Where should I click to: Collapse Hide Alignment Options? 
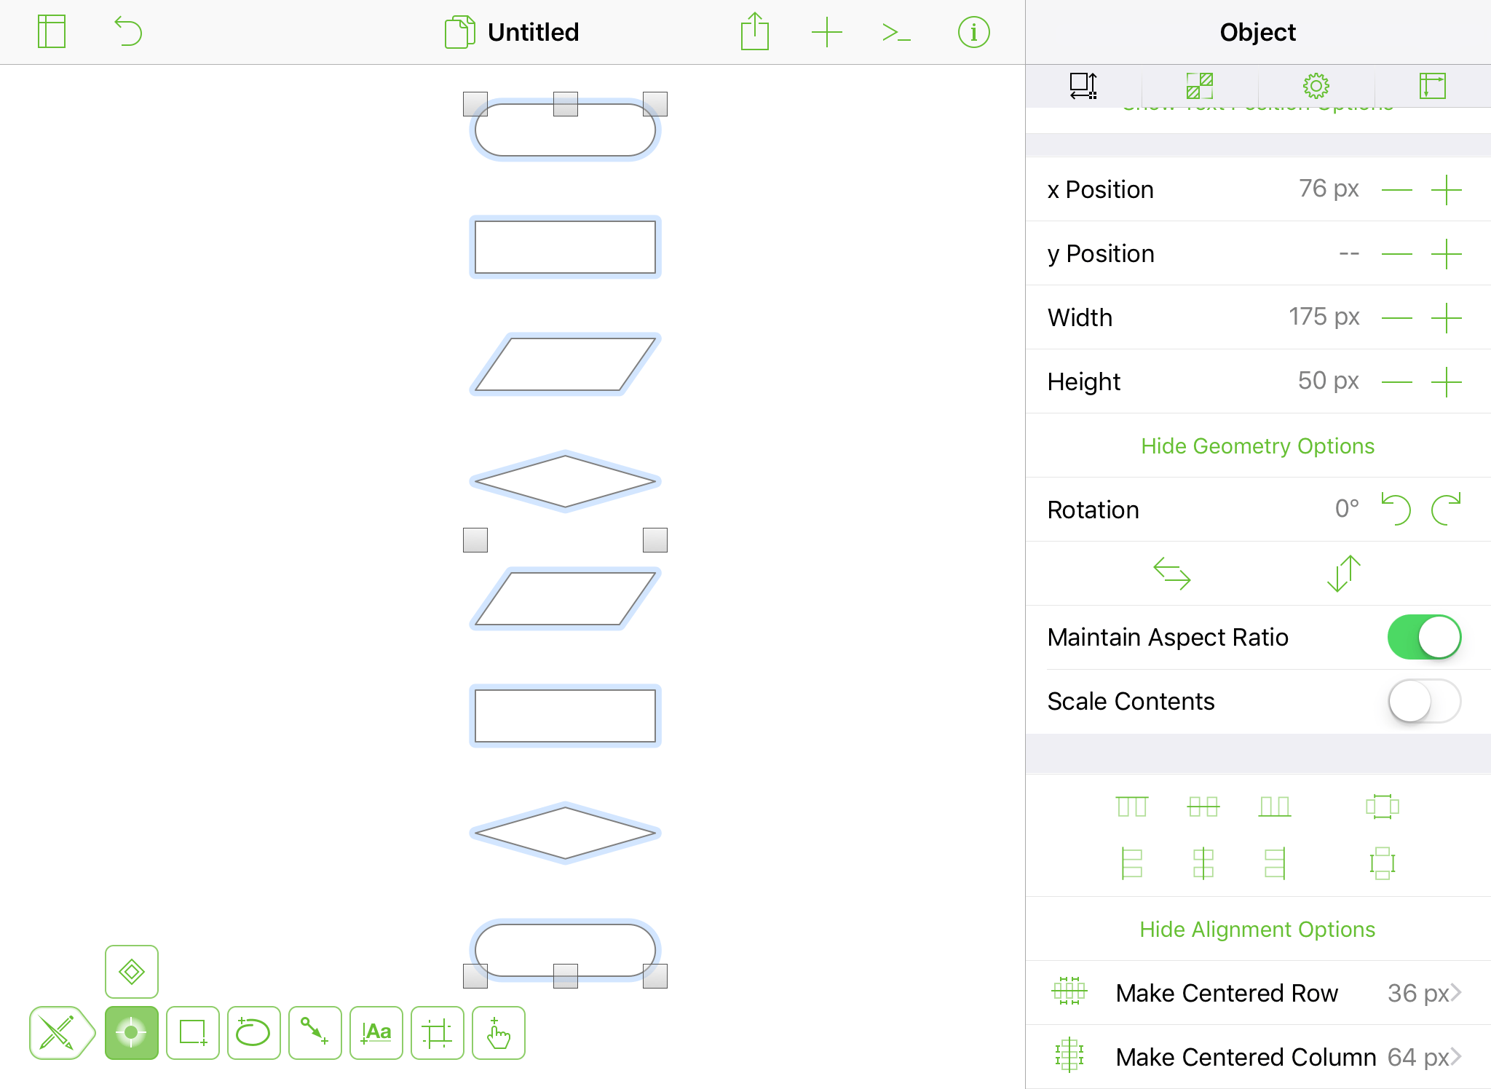1257,929
